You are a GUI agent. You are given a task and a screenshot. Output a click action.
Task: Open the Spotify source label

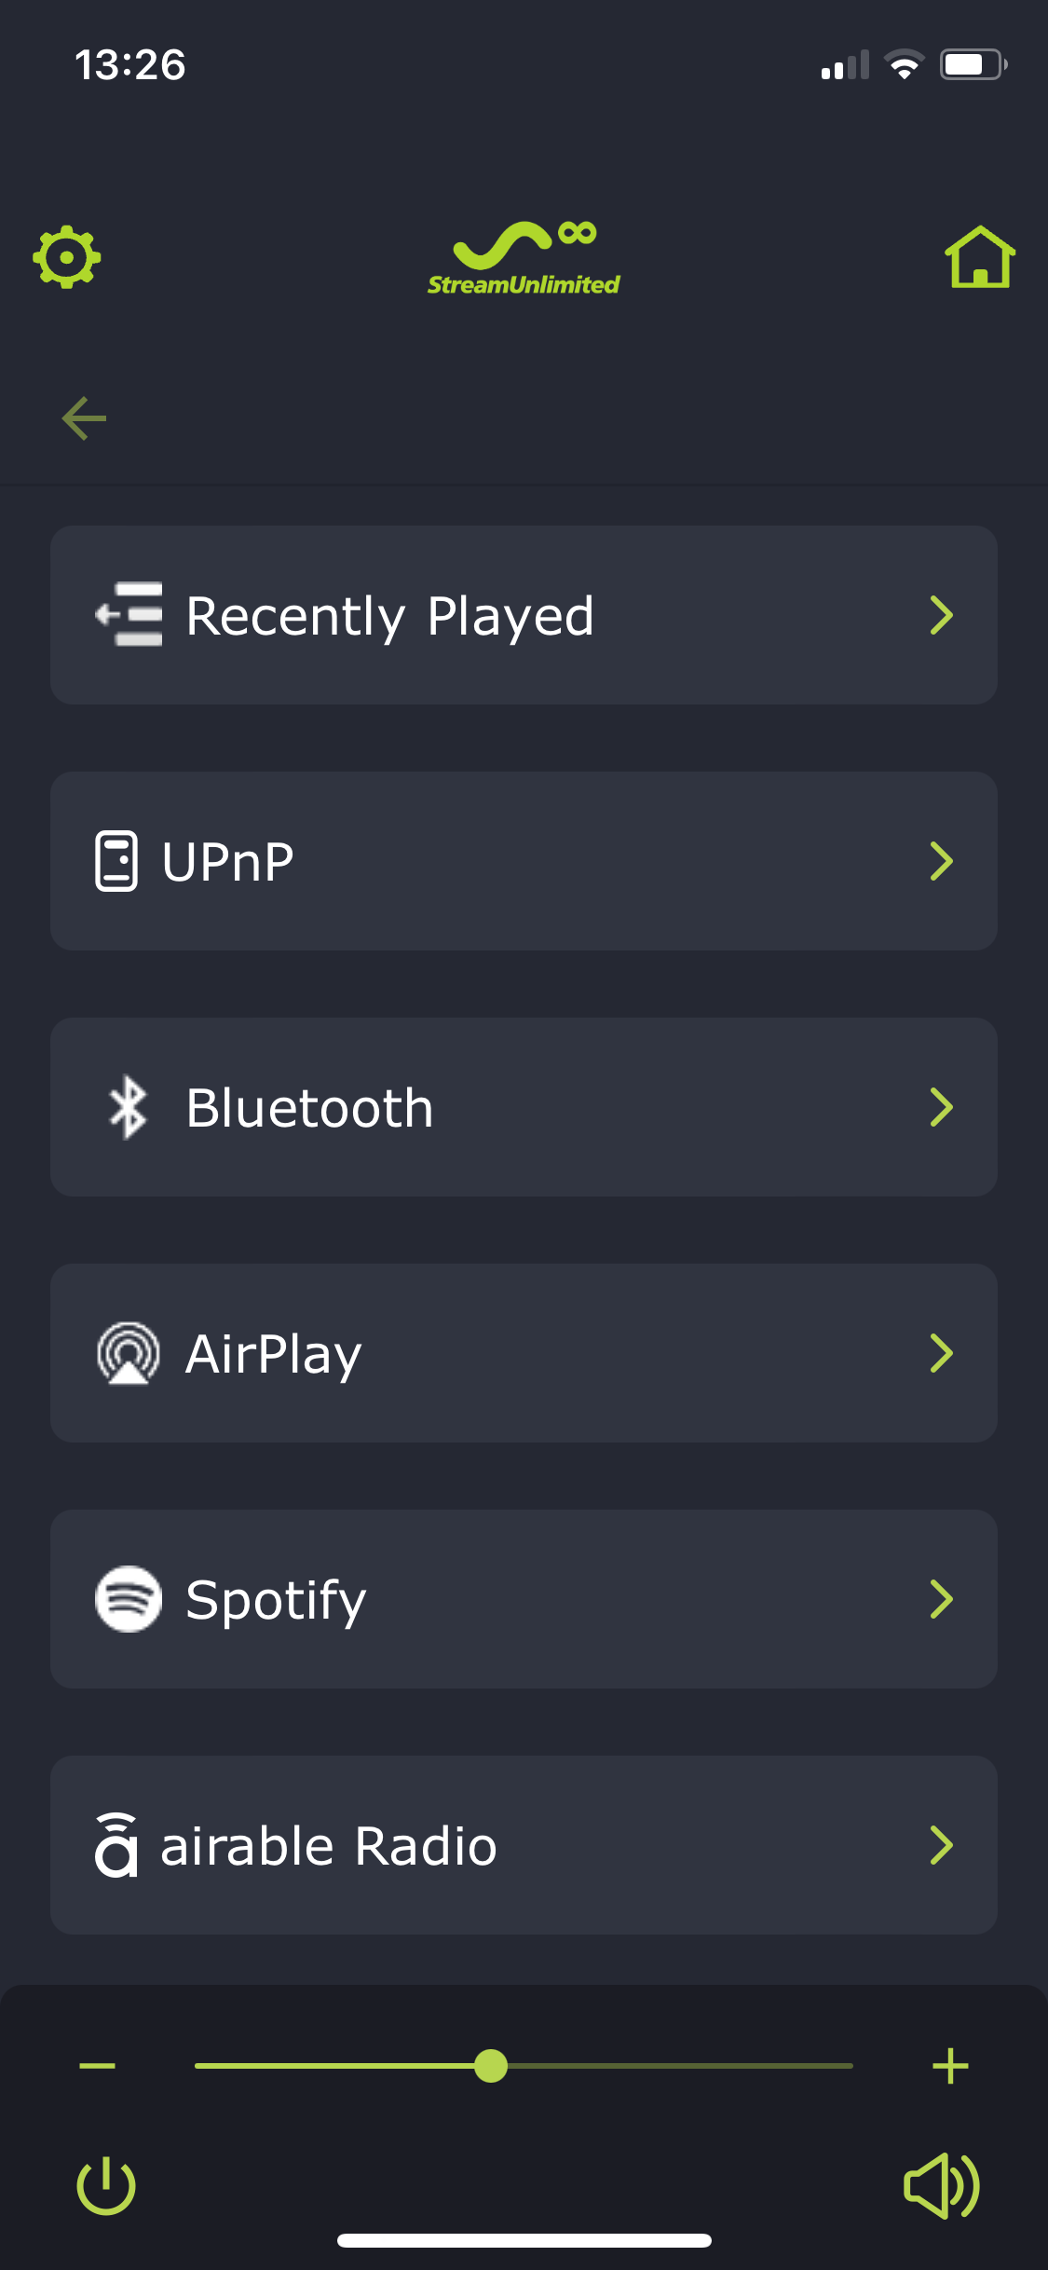tap(276, 1600)
